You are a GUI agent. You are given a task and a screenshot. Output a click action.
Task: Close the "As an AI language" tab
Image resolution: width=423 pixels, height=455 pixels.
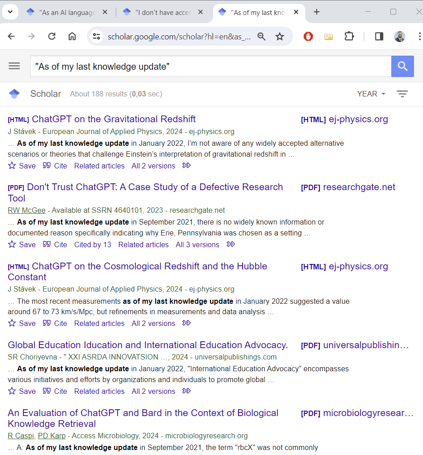[x=105, y=12]
